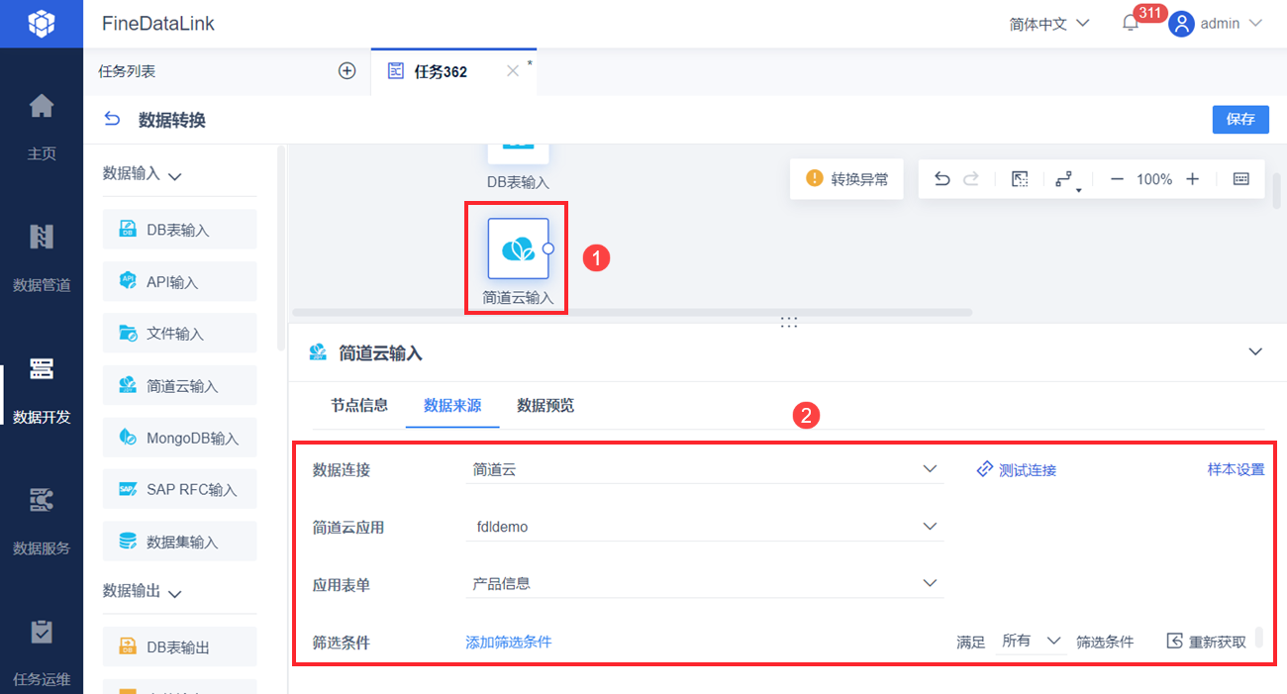The height and width of the screenshot is (694, 1287).
Task: Pick DB表输入 from the component list
Action: [179, 230]
